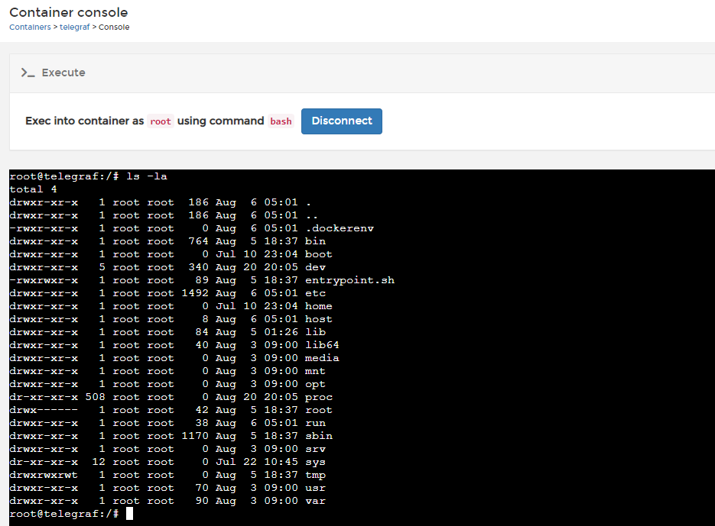The width and height of the screenshot is (715, 526).
Task: Click the Console breadcrumb text
Action: (x=114, y=27)
